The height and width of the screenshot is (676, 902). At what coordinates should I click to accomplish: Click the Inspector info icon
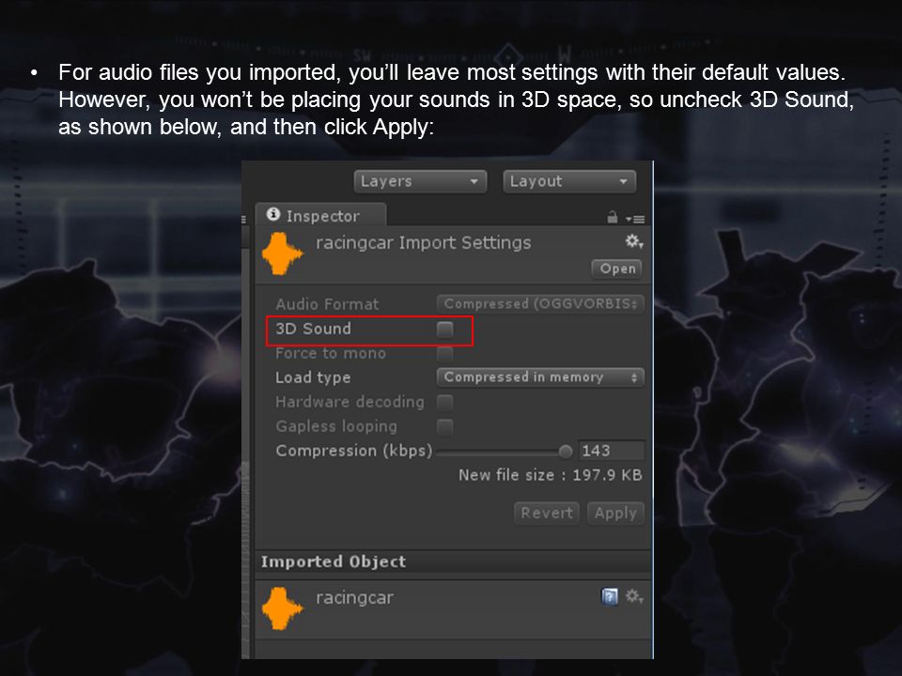273,214
